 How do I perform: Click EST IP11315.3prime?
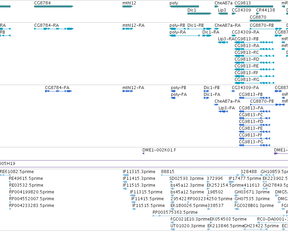126,175
